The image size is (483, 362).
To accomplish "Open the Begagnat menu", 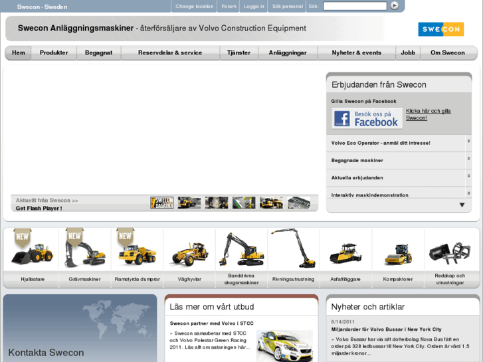I will pos(98,52).
